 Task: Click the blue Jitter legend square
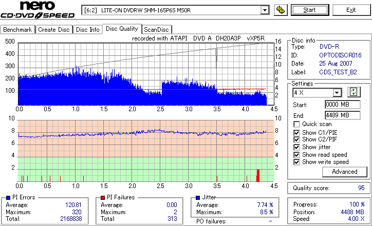198,197
